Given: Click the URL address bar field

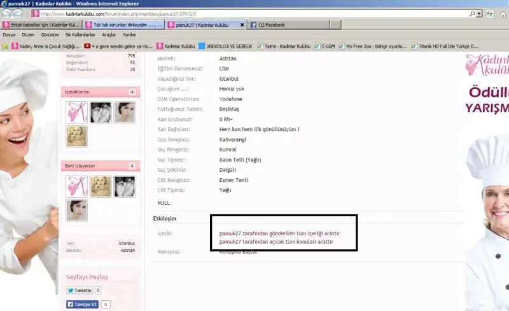Looking at the screenshot, I should [x=254, y=13].
